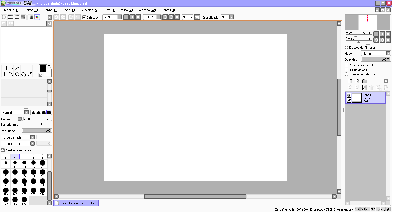
Task: Rotate view counterclockwise in top toolbar
Action: tap(165, 17)
